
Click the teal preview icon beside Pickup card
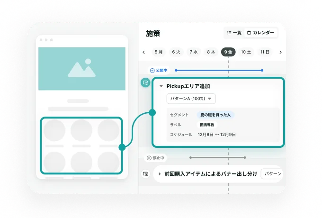coord(145,82)
